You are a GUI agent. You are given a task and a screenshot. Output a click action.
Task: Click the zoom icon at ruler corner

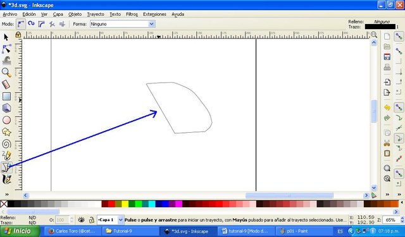374,35
